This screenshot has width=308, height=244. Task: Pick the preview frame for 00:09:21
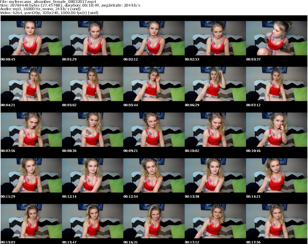[x=154, y=130]
